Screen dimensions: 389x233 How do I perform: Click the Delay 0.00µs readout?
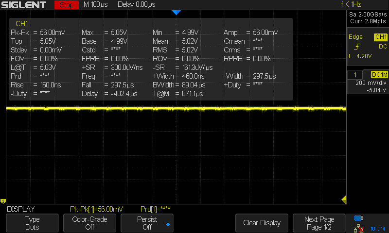(x=137, y=5)
